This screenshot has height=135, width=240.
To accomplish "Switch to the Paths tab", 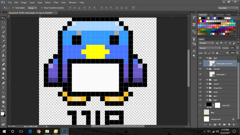I will coord(228,15).
